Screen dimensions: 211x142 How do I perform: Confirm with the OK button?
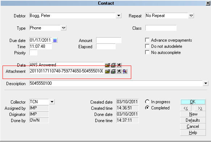coord(193,102)
